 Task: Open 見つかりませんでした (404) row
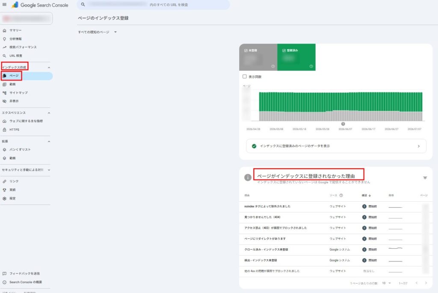click(x=336, y=217)
